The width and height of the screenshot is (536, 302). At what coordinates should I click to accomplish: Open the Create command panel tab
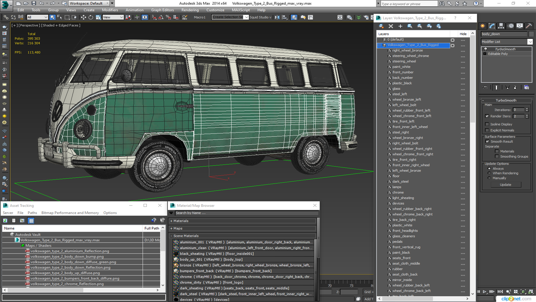(x=483, y=26)
